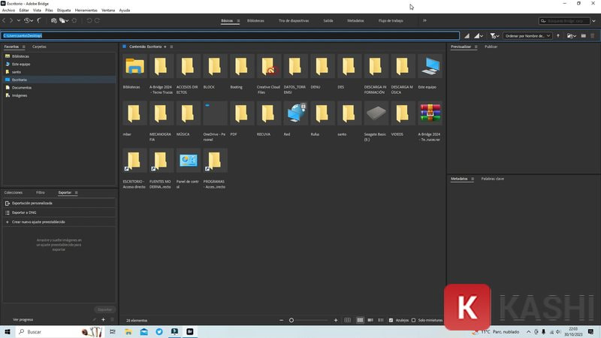Viewport: 601px width, 338px height.
Task: Click the add content panel plus icon
Action: (x=165, y=47)
